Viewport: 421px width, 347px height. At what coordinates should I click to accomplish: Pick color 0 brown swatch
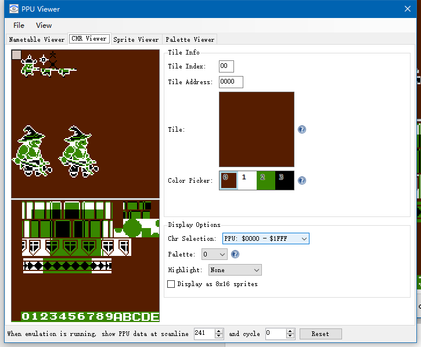pyautogui.click(x=228, y=180)
